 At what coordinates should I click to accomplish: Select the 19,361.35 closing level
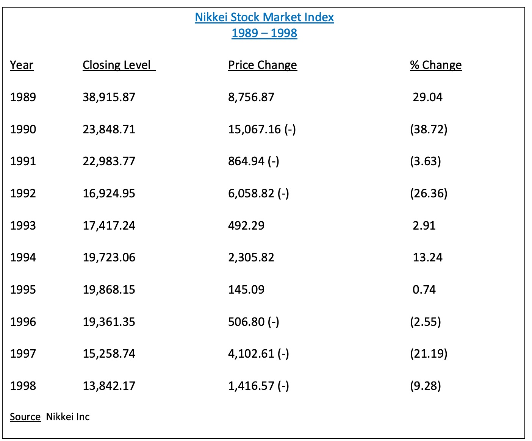109,322
